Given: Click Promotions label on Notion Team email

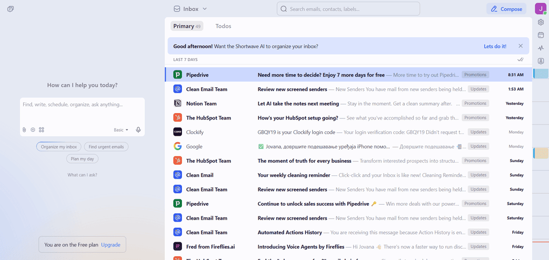Looking at the screenshot, I should click(x=475, y=103).
